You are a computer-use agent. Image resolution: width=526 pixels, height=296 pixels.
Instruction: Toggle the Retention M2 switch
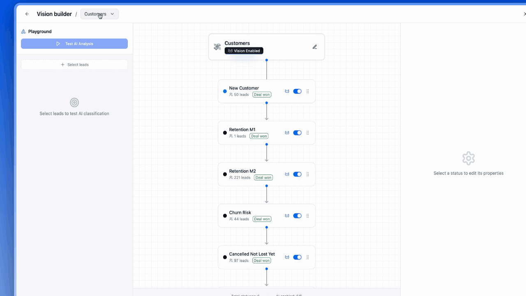297,174
